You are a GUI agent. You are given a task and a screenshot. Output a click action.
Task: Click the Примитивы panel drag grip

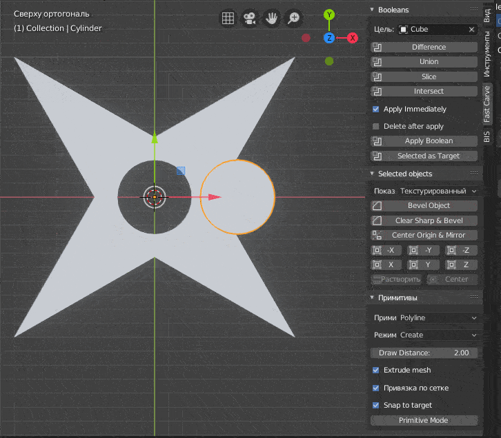[x=474, y=298]
